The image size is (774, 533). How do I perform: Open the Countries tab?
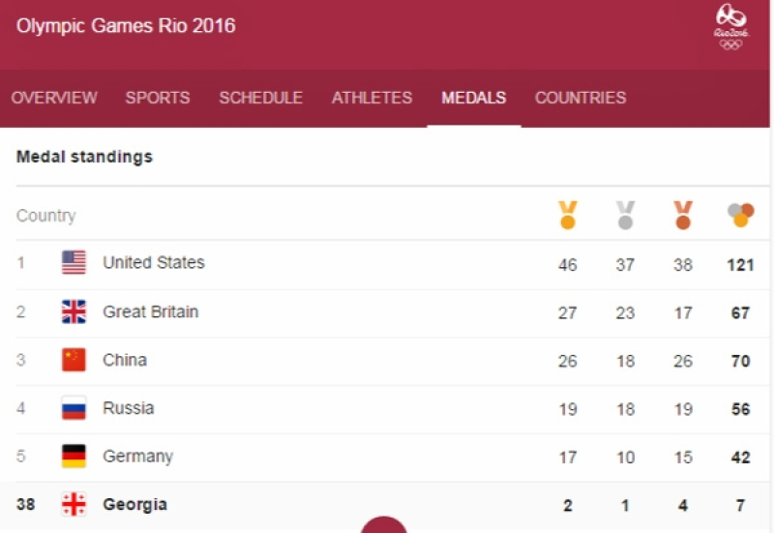coord(580,98)
